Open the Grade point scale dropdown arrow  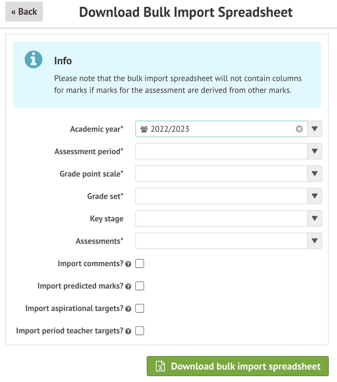point(315,174)
